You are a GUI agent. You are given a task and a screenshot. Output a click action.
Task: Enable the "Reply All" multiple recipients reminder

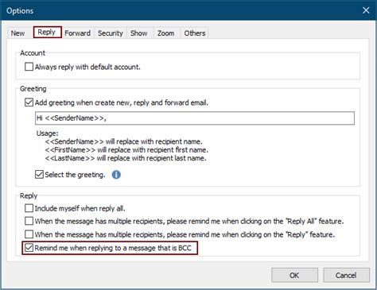pyautogui.click(x=29, y=221)
